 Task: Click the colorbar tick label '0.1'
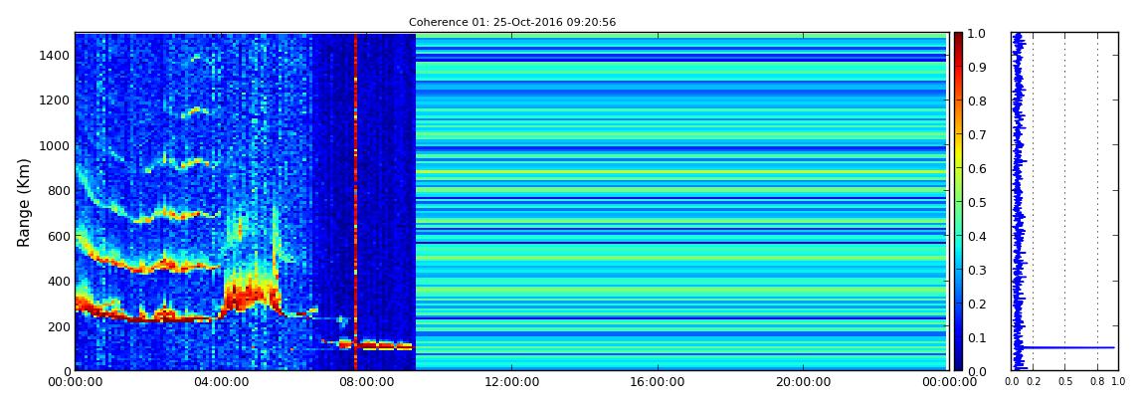point(977,338)
